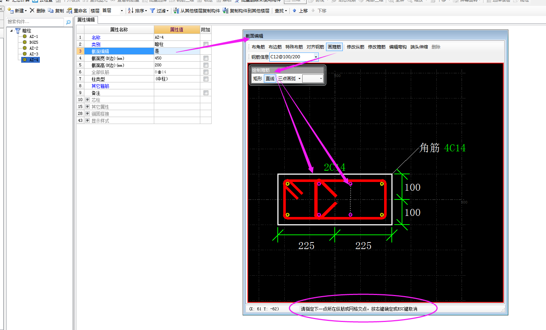This screenshot has width=546, height=330.
Task: Click the 复制 copy icon
Action: pos(51,11)
